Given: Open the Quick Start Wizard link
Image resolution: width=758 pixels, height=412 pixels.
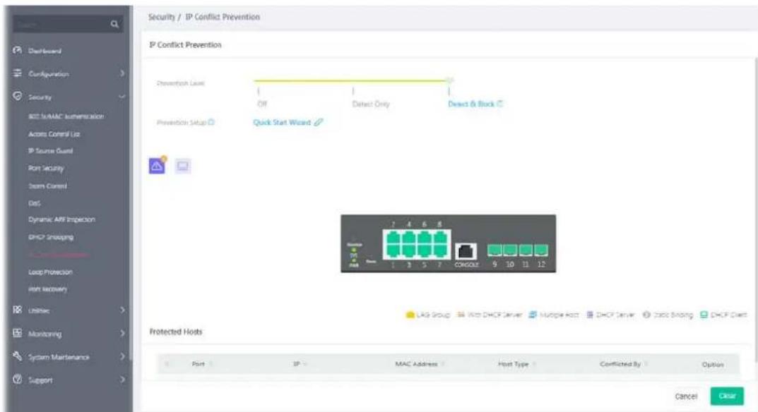Looking at the screenshot, I should point(282,122).
